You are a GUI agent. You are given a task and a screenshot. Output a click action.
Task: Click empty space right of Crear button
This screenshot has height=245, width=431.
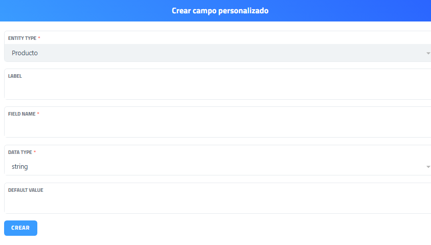pos(205,228)
